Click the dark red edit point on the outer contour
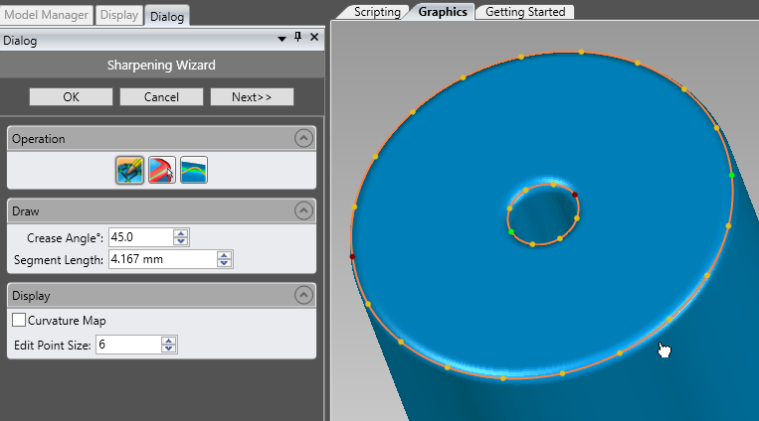759x421 pixels. [352, 256]
